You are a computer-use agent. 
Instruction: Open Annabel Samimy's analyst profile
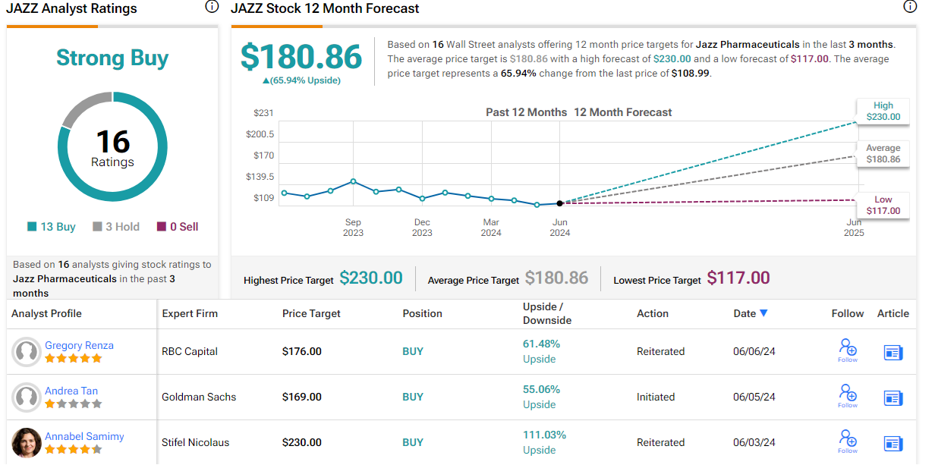(x=84, y=436)
